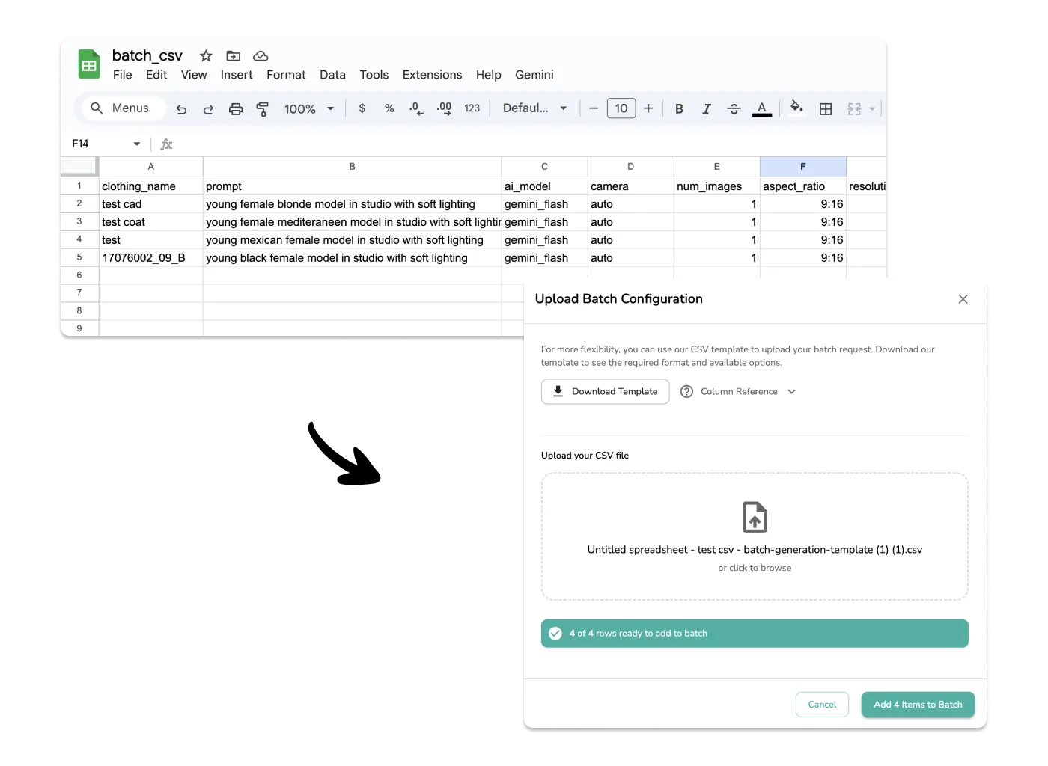The width and height of the screenshot is (1048, 766).
Task: Open the Default font dropdown
Action: pos(534,108)
